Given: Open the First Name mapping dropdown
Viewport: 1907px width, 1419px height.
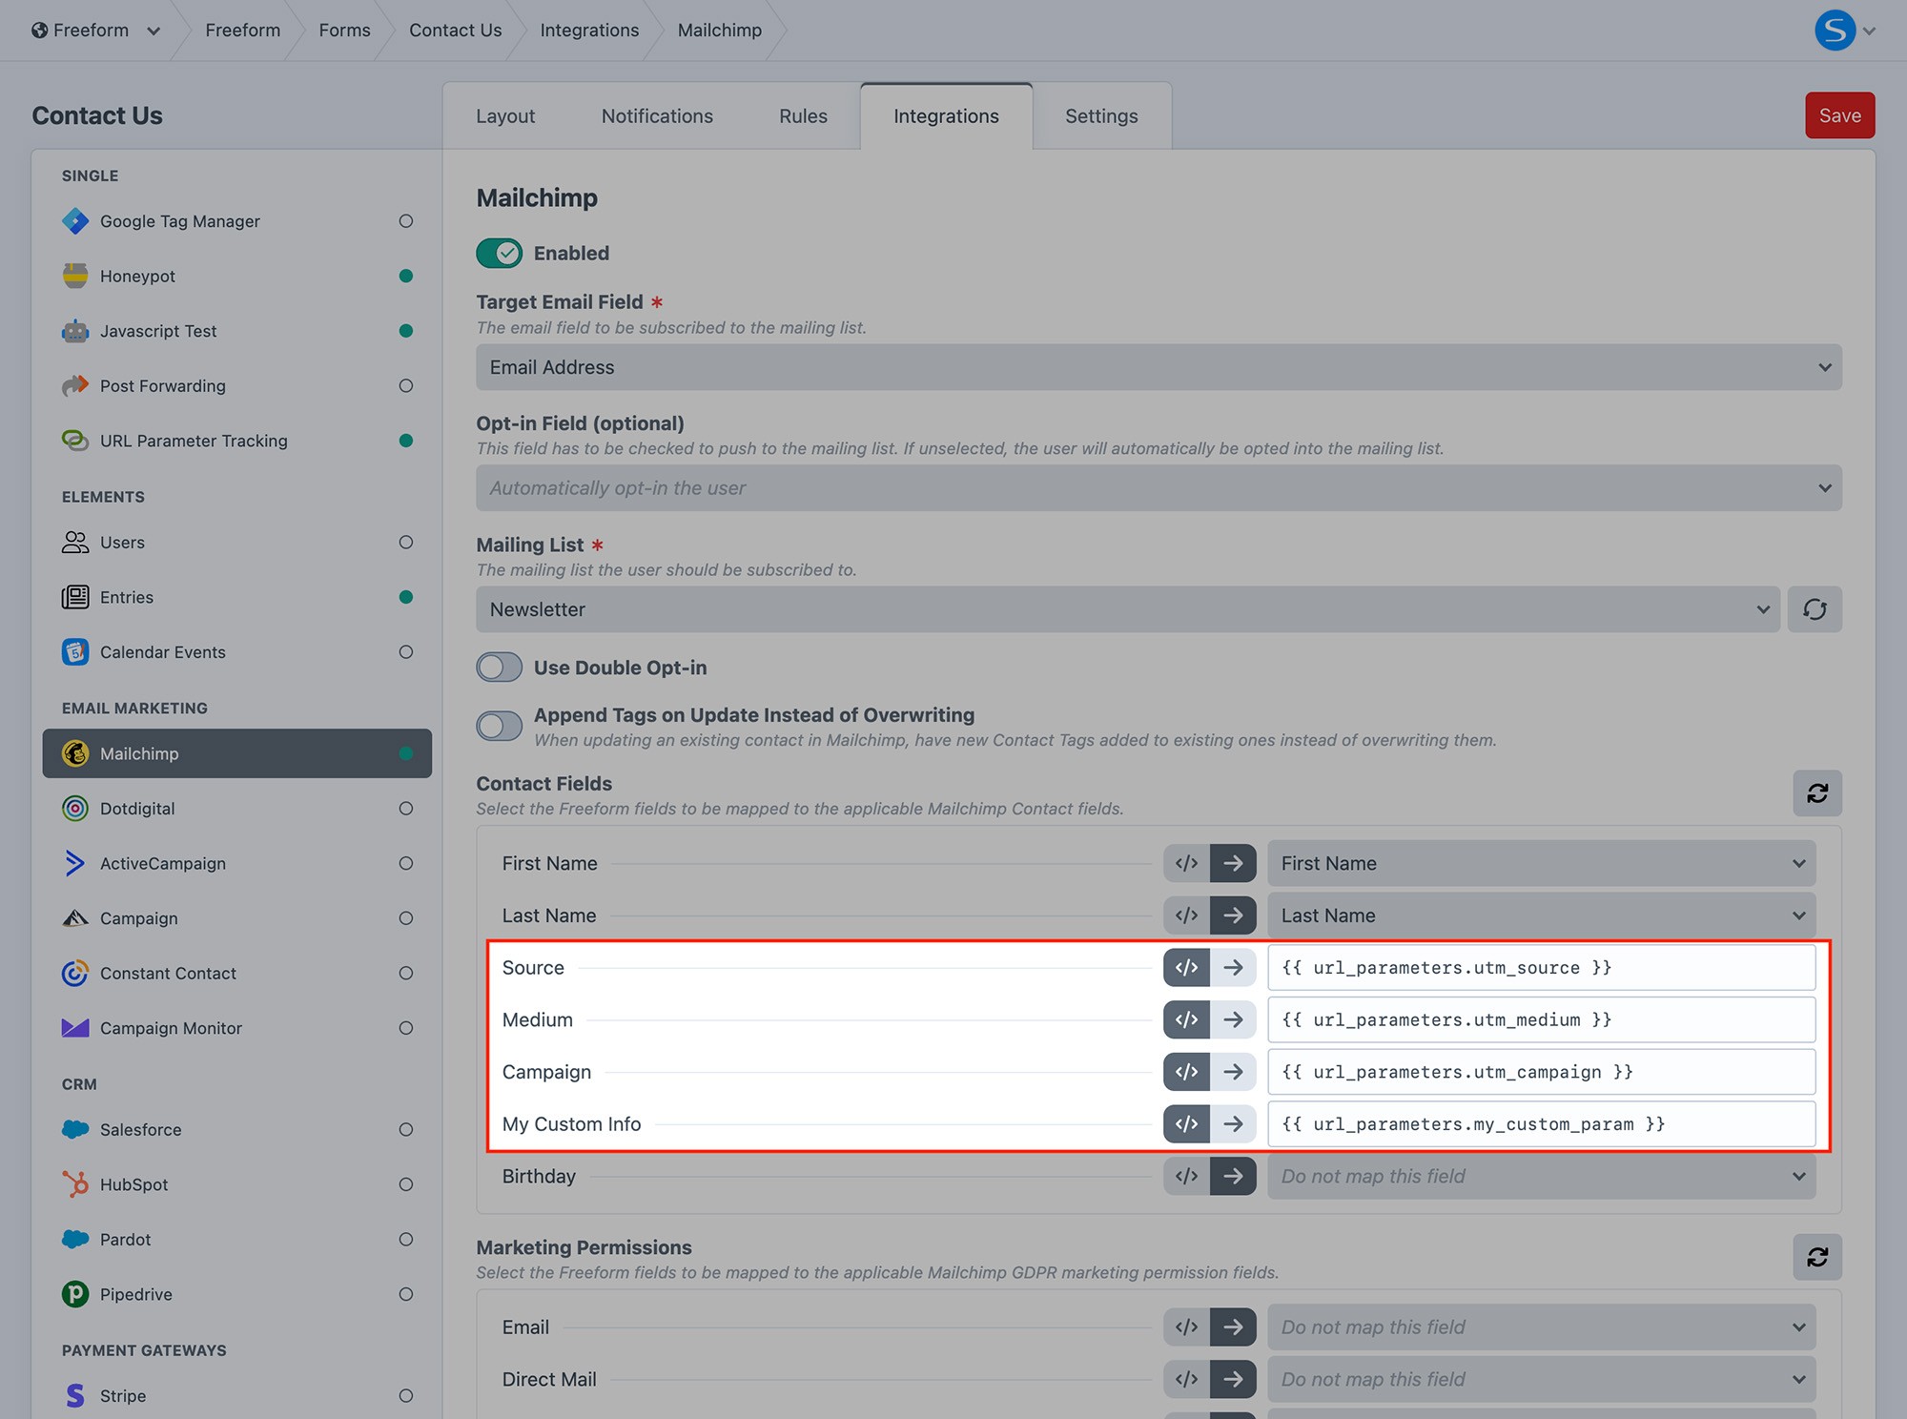Looking at the screenshot, I should [x=1541, y=863].
